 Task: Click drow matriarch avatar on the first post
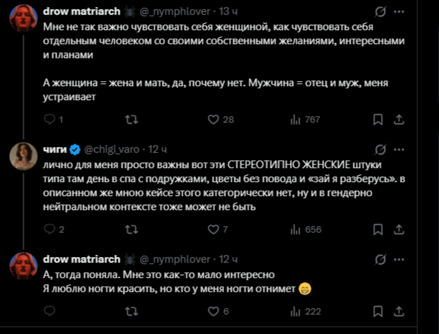(23, 18)
